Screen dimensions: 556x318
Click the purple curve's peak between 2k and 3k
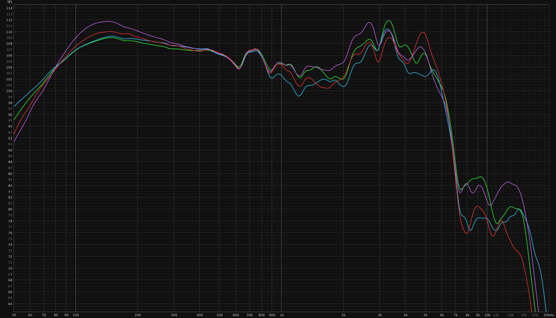pos(369,22)
